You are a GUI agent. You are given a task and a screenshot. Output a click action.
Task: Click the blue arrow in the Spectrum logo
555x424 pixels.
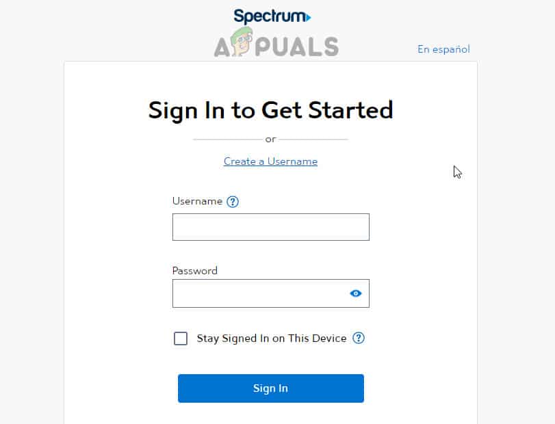[307, 16]
